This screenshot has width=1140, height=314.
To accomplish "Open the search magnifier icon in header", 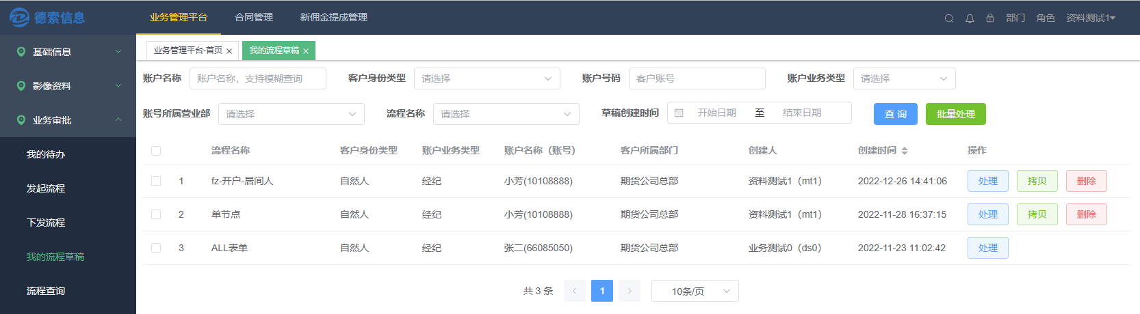I will [949, 18].
